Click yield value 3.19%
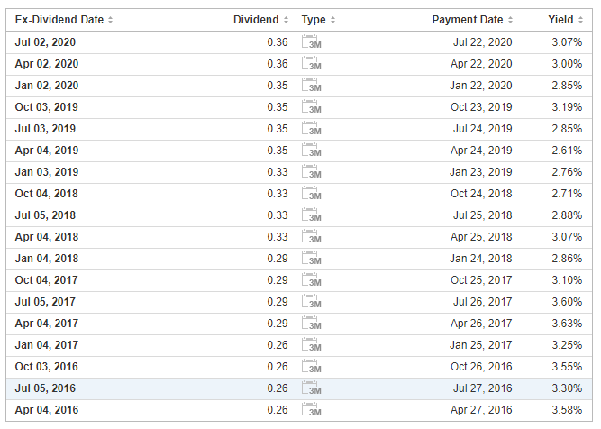This screenshot has height=429, width=601. [567, 107]
